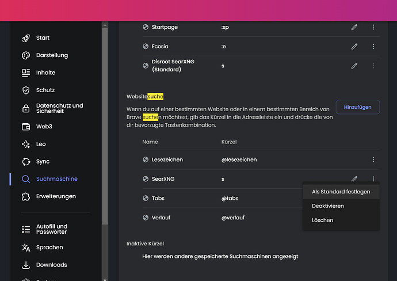Viewport: 397px width, 281px height.
Task: Open Autofill und Passwörter settings
Action: click(52, 229)
